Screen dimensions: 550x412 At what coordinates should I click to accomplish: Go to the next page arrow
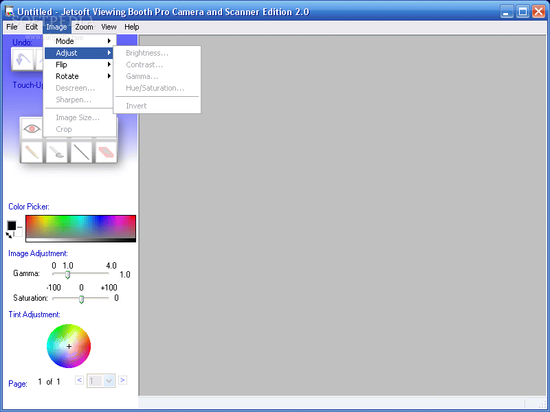click(122, 380)
